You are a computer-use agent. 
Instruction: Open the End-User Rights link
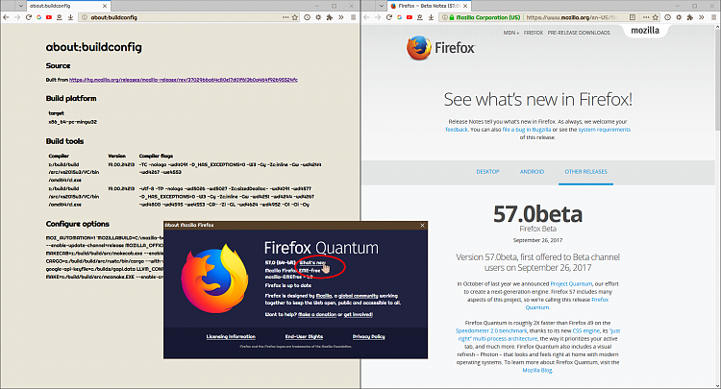(304, 336)
